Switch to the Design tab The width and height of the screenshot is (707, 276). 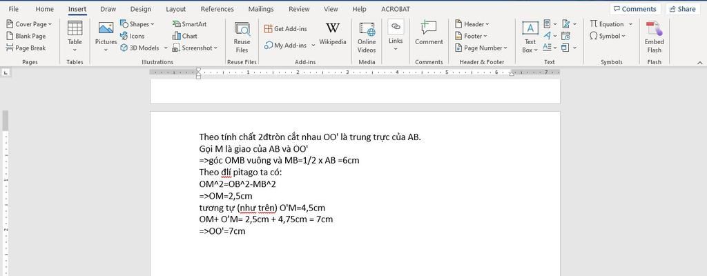pyautogui.click(x=141, y=9)
